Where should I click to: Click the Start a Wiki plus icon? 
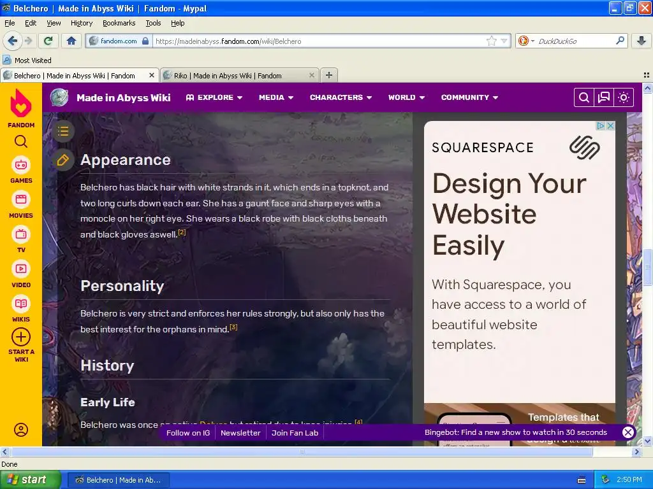click(x=21, y=337)
